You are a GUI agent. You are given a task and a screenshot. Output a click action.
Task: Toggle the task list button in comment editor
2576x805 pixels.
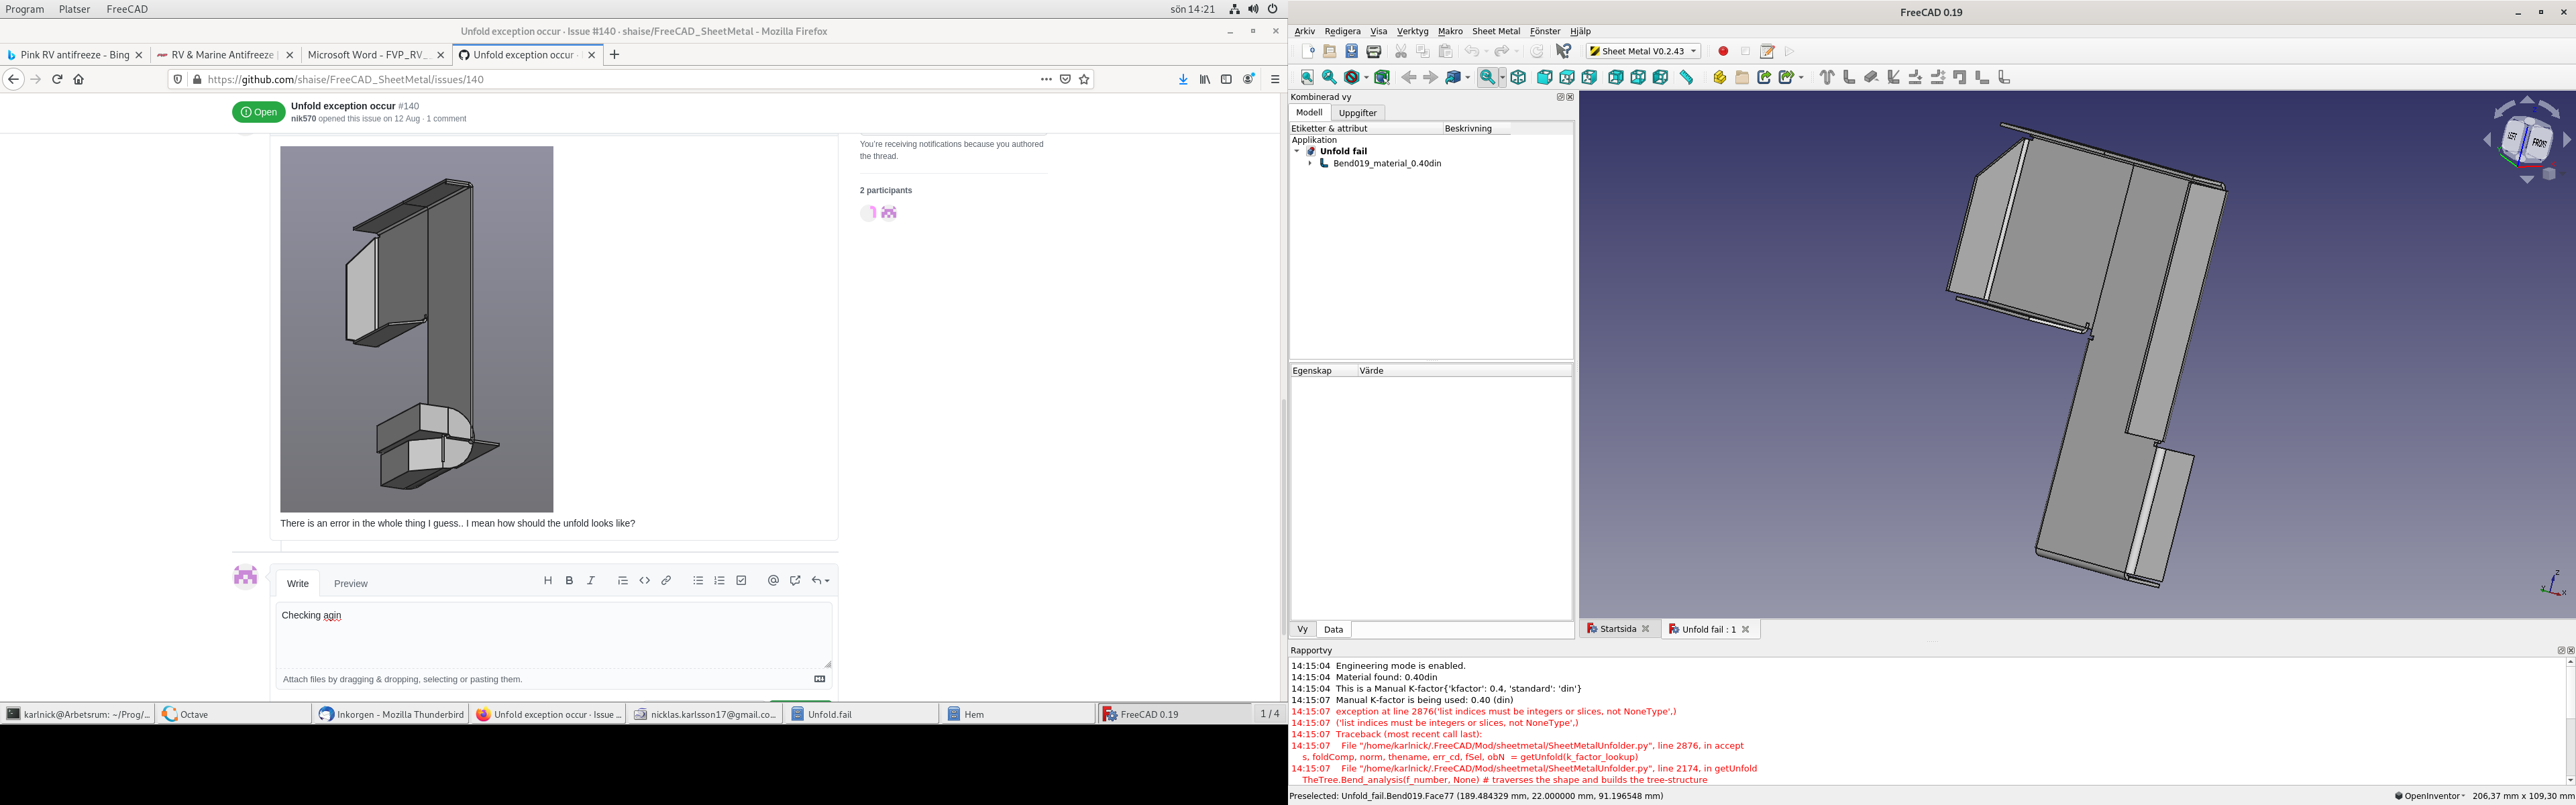coord(740,580)
